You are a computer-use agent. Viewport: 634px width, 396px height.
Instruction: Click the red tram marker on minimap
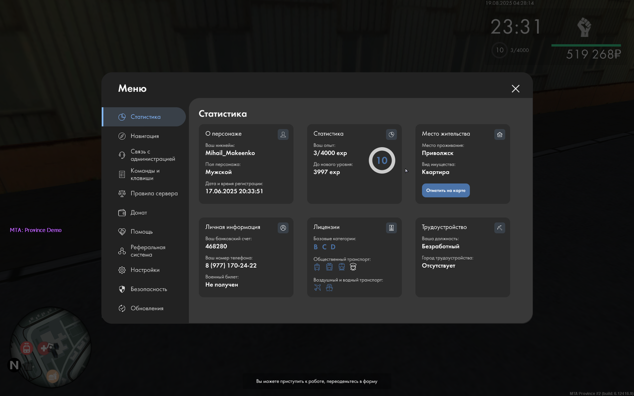tap(26, 348)
